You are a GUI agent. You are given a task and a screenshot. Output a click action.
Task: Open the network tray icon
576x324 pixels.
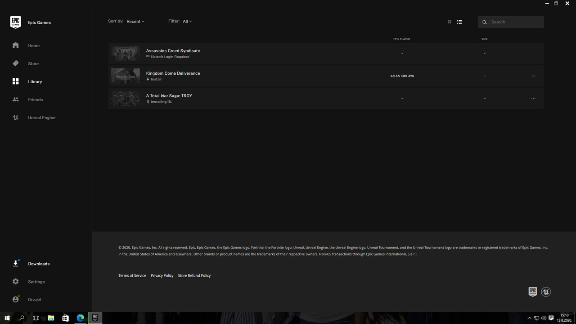coord(537,318)
